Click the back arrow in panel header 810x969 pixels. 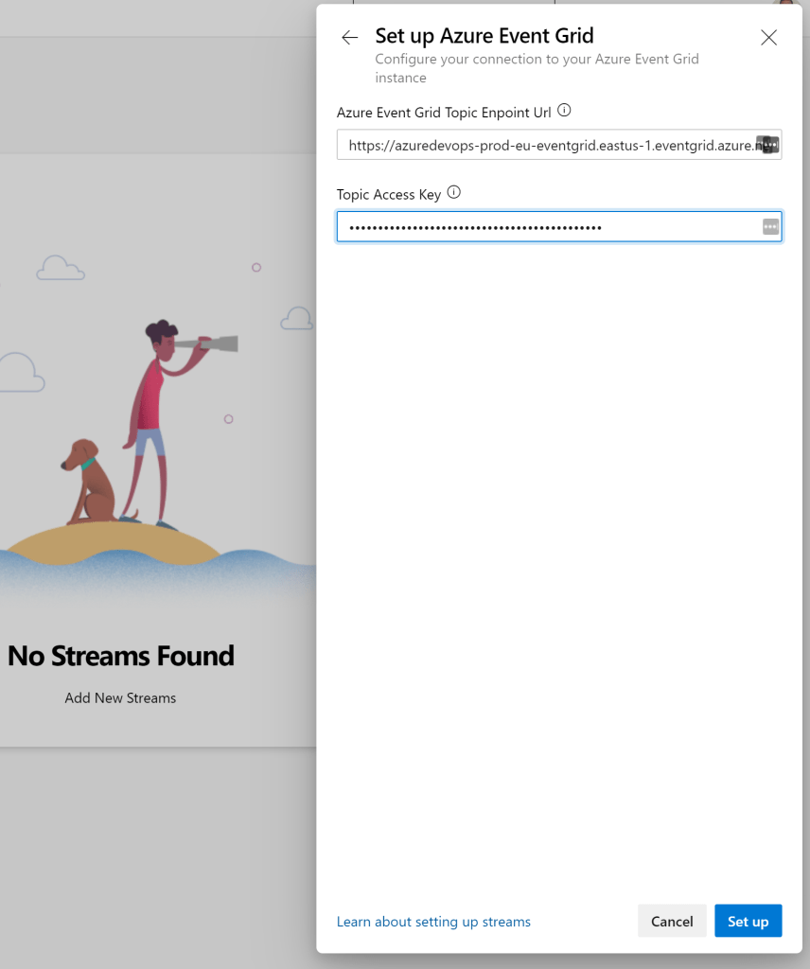point(350,38)
